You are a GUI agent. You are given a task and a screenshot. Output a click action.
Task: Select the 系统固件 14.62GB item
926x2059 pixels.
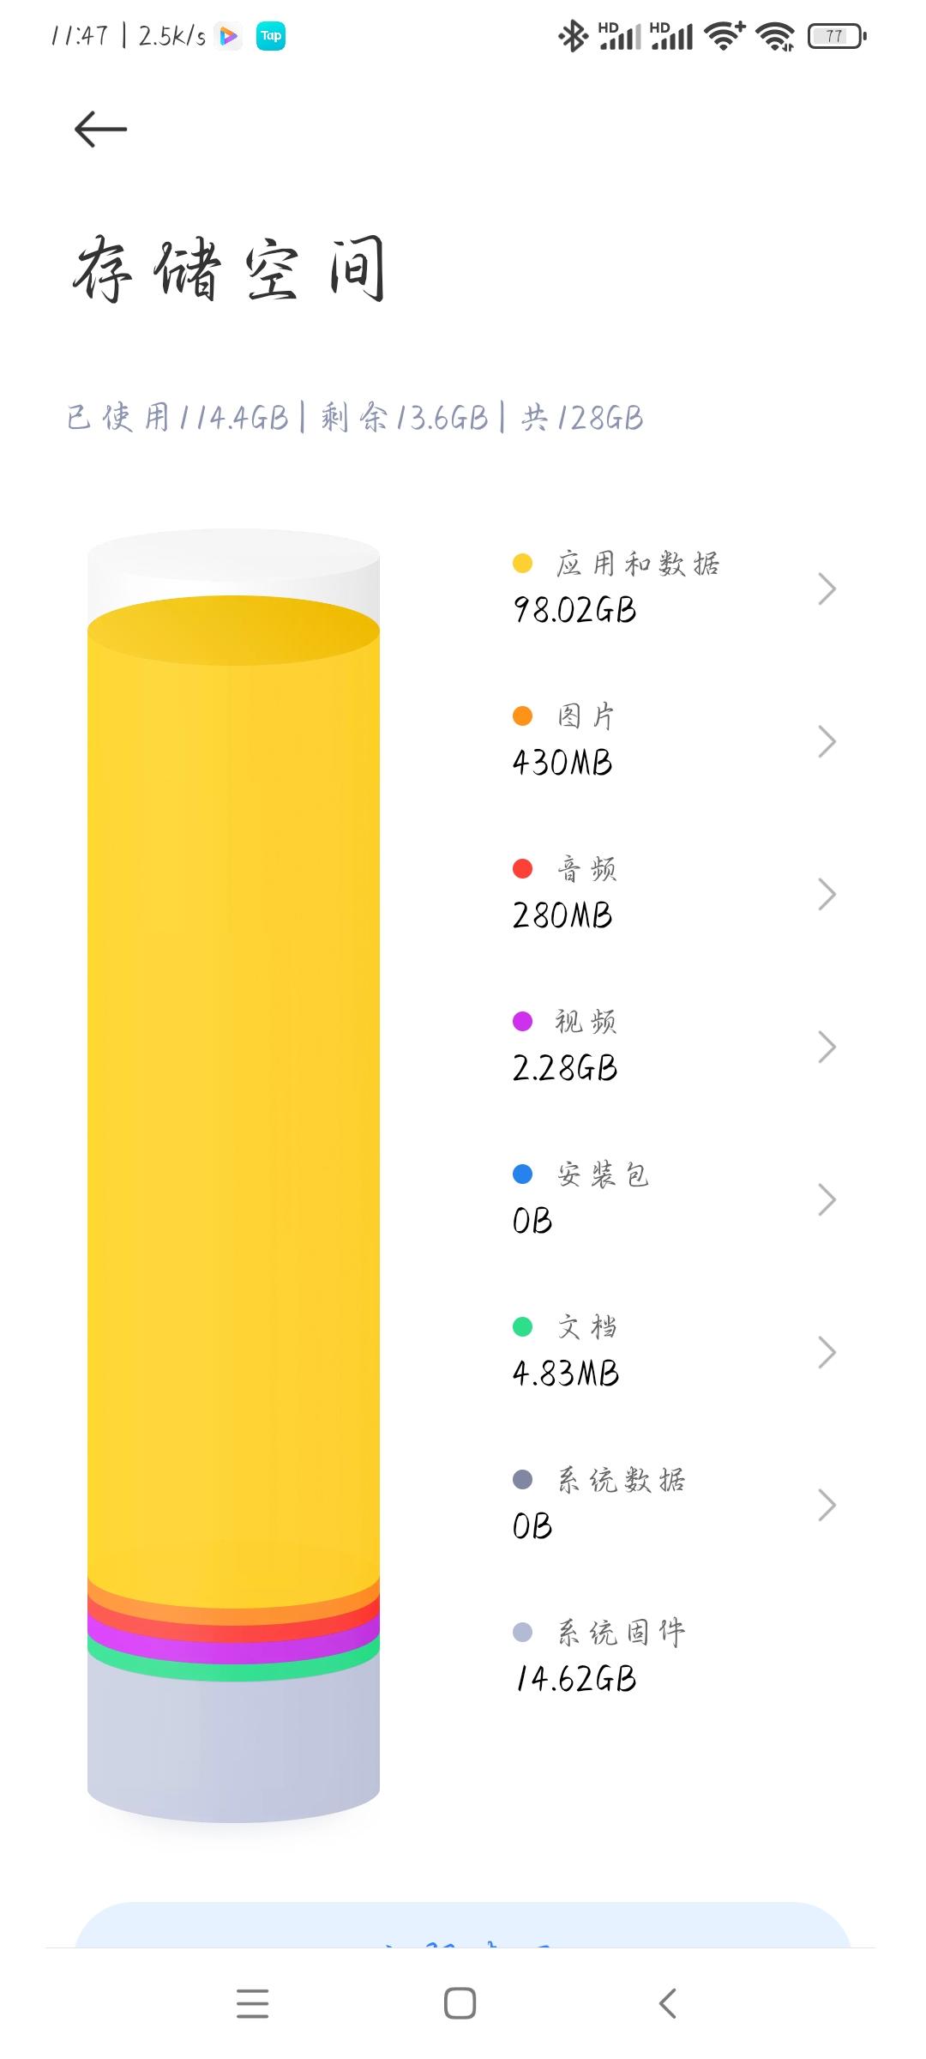point(675,1657)
